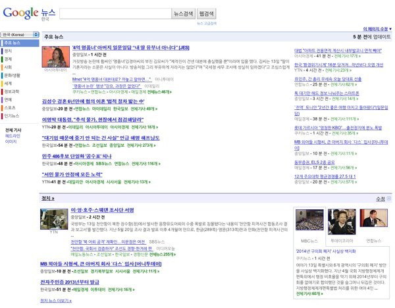
Task: Open the 한국 (Korea) edition dropdown
Action: click(20, 34)
